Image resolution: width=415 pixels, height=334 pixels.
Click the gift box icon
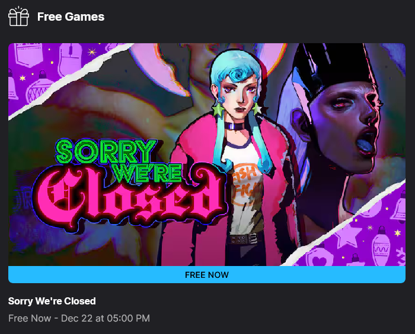pyautogui.click(x=18, y=17)
